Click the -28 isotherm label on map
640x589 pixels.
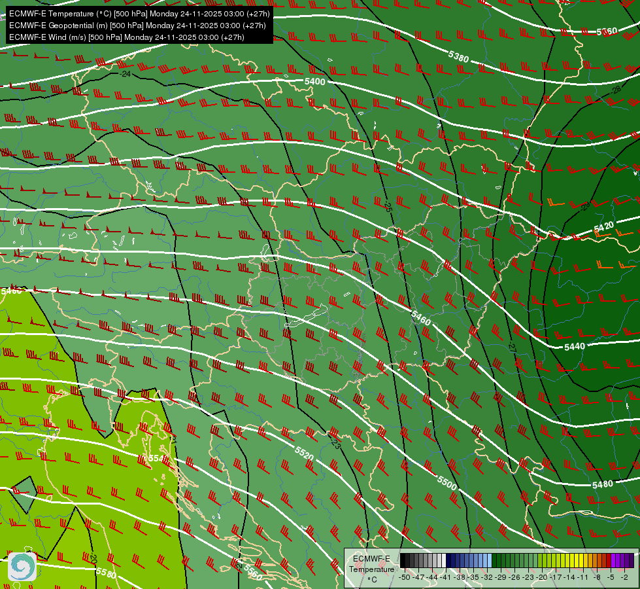pos(616,90)
